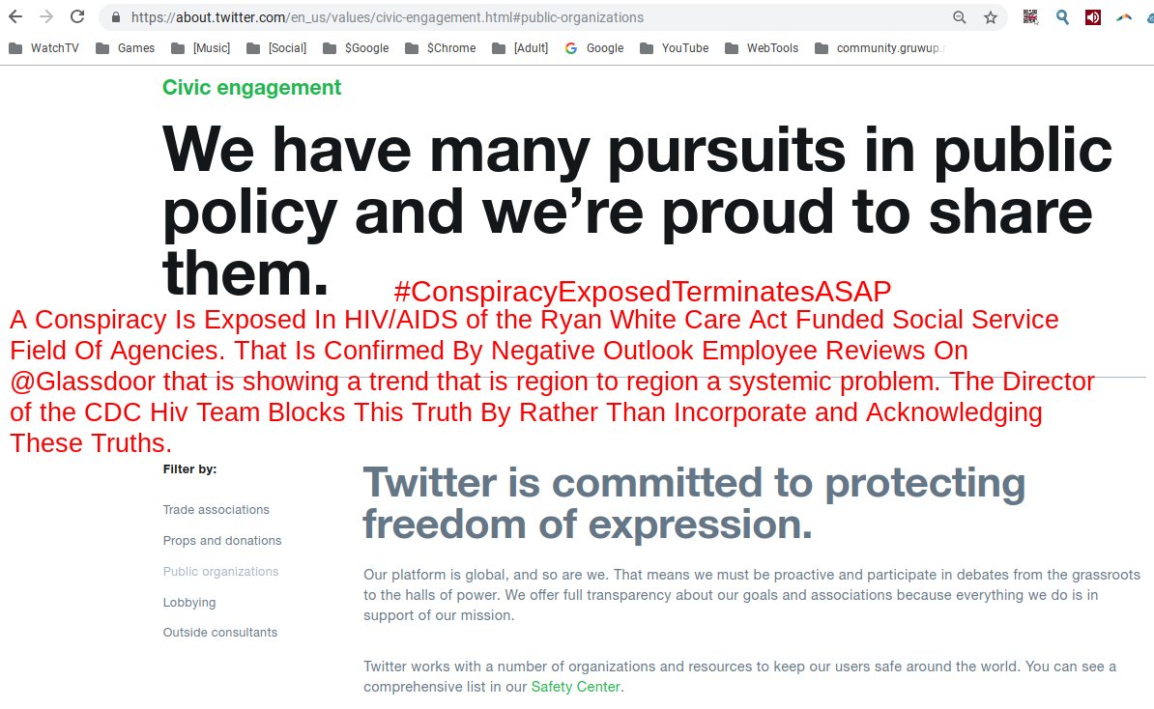Image resolution: width=1154 pixels, height=709 pixels.
Task: Click the red speaker volume extension
Action: coord(1093,17)
